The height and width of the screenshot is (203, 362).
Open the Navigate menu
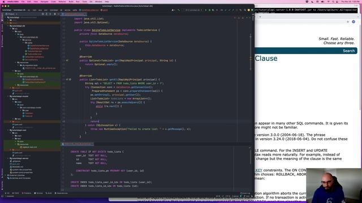(44, 2)
